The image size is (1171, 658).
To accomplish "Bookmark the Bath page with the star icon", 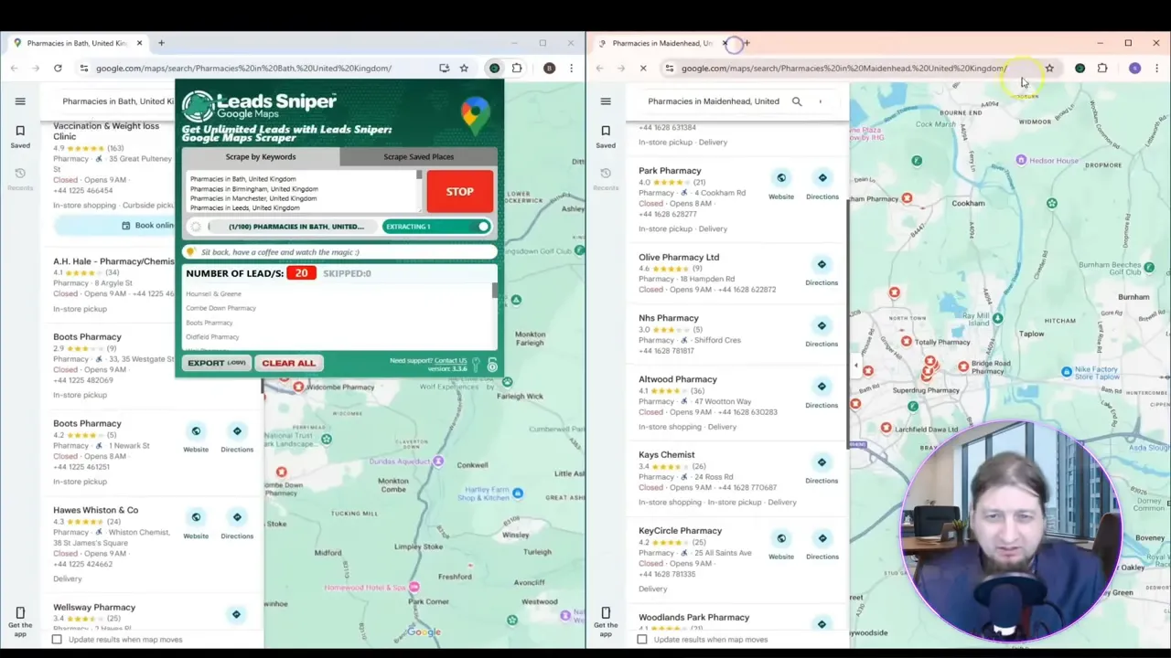I will click(x=464, y=68).
